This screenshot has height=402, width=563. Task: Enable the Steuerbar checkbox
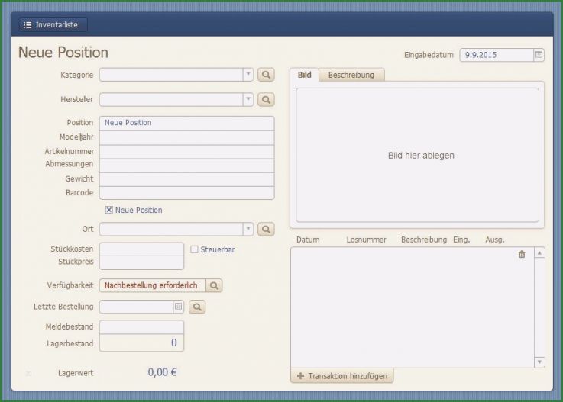click(194, 249)
